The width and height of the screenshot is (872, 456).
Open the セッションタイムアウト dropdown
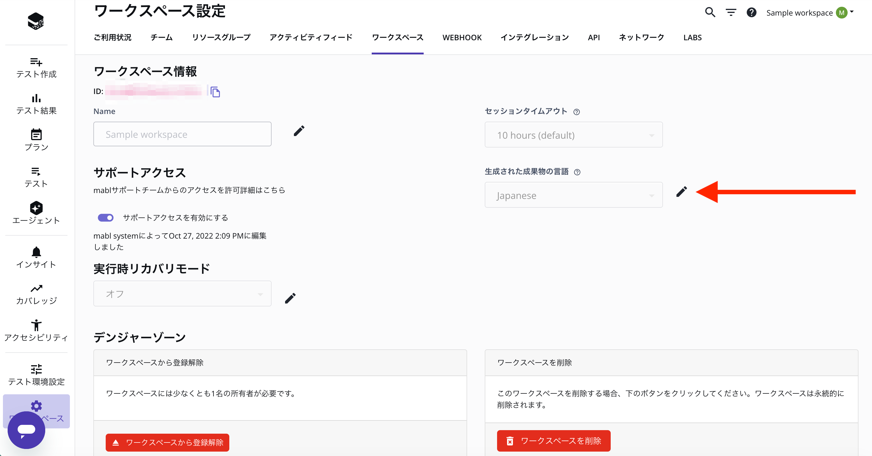(573, 135)
